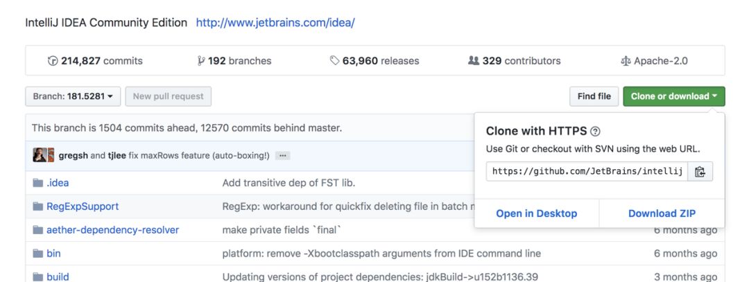
Task: Show the 329 contributors list
Action: coord(515,61)
